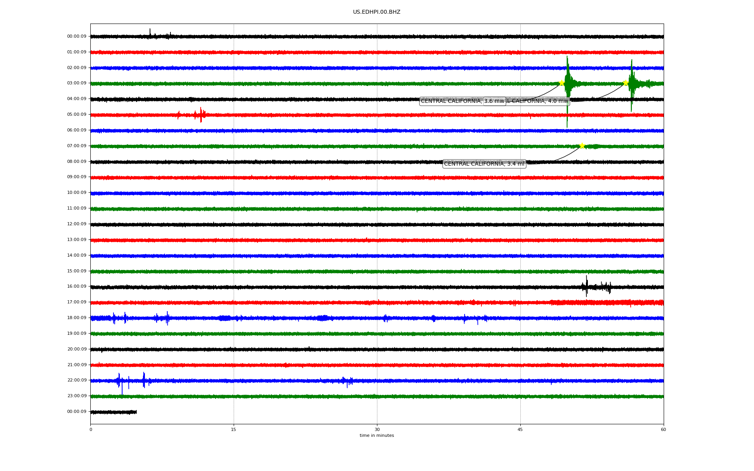This screenshot has width=754, height=471.
Task: Click the 60 tick on the minutes axis
Action: coord(663,429)
